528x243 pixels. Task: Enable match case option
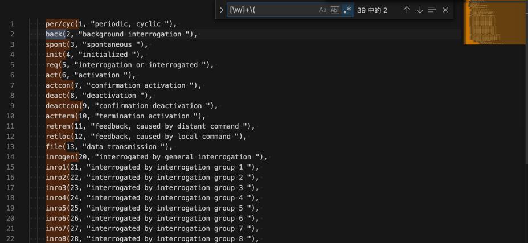click(322, 10)
